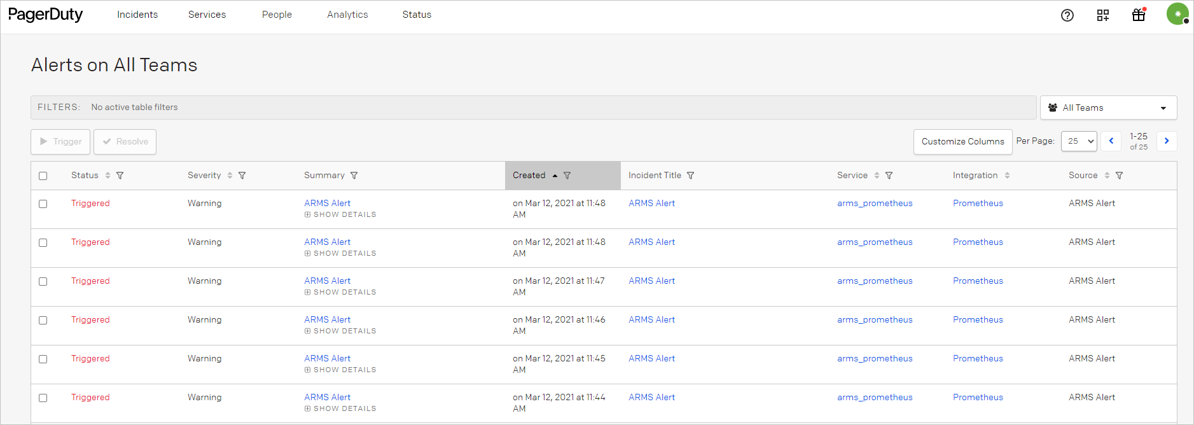Open ARMS Alert summary link for 11:47 alert
Viewport: 1194px width, 425px height.
[x=327, y=281]
